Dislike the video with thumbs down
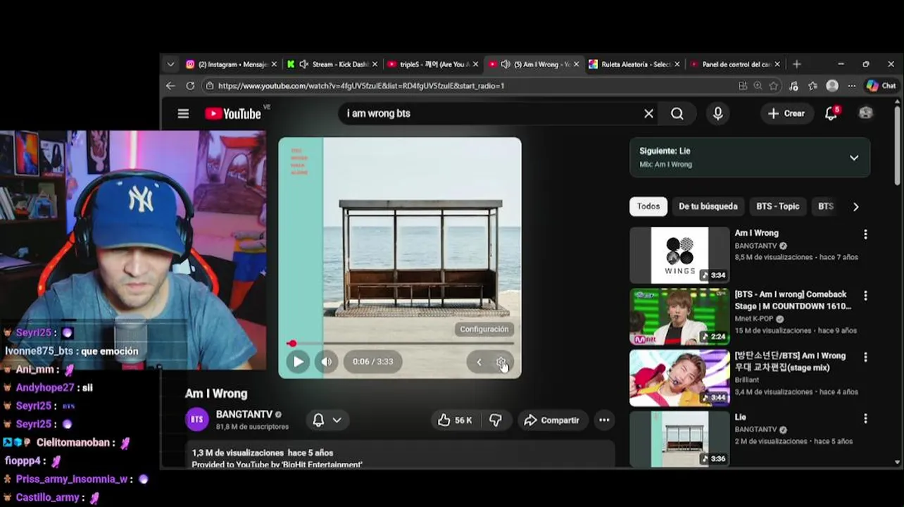 496,420
